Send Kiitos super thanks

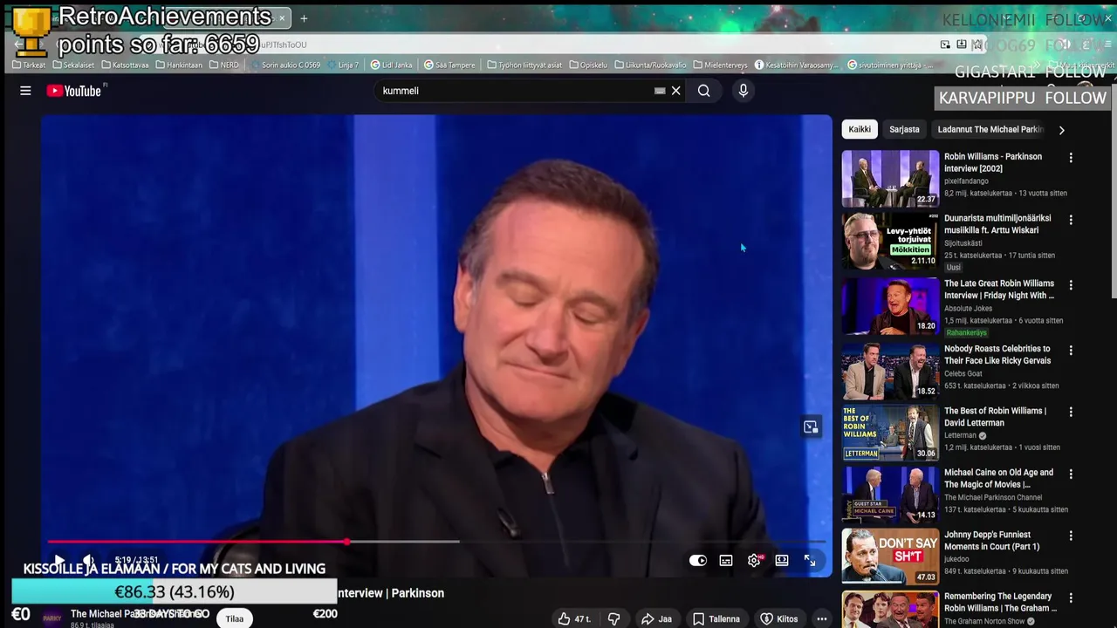(x=779, y=619)
